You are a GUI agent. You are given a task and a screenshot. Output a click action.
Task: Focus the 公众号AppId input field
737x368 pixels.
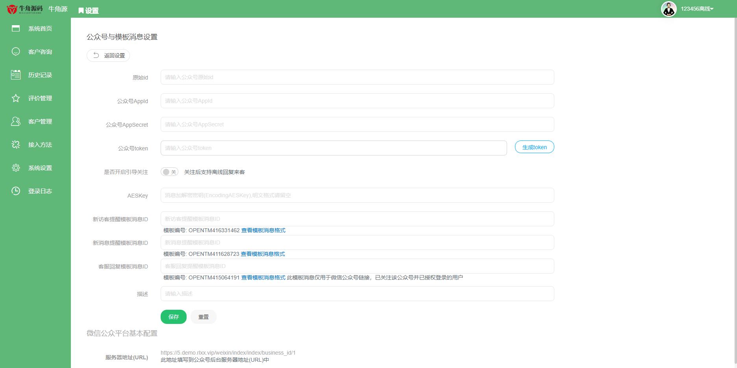click(x=357, y=101)
